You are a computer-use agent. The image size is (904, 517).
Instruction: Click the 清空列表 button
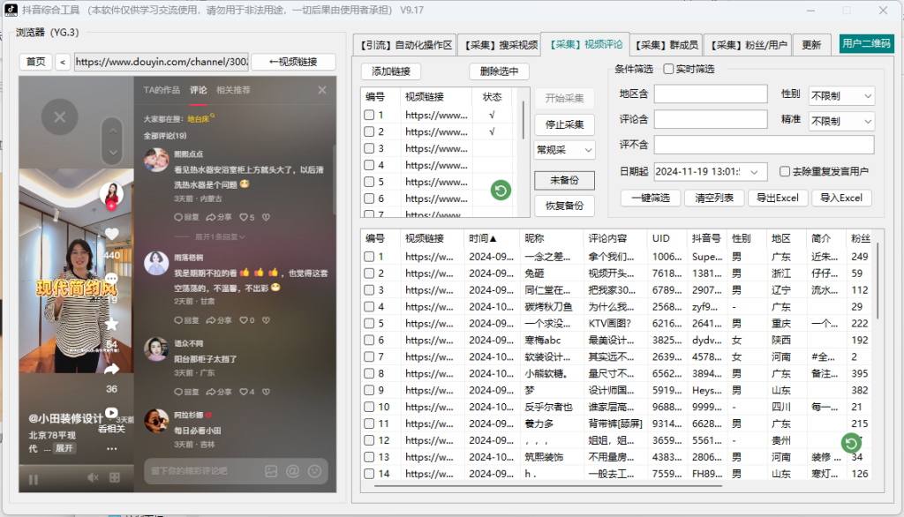[713, 198]
